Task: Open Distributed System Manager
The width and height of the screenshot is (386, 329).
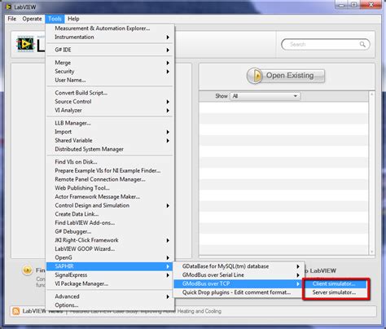Action: [x=110, y=149]
